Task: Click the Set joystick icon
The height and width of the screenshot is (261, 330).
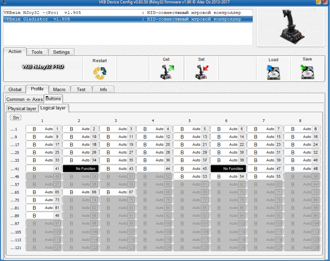Action: click(x=202, y=72)
